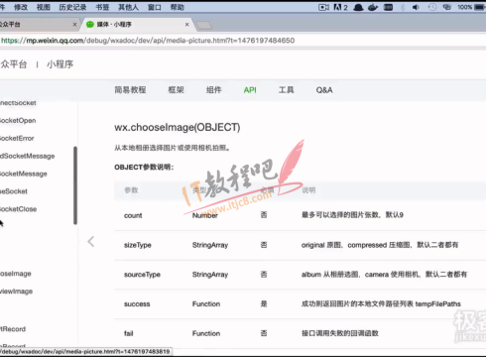Click the battery indicator icon
Image resolution: width=486 pixels, height=357 pixels.
(480, 7)
